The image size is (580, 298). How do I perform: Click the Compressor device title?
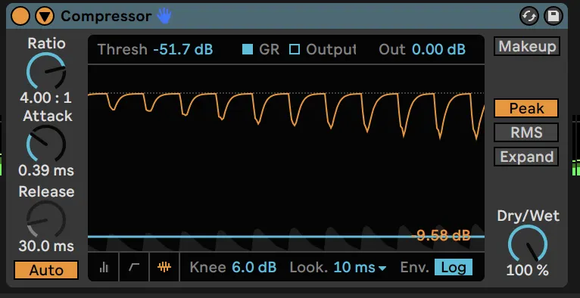click(106, 16)
